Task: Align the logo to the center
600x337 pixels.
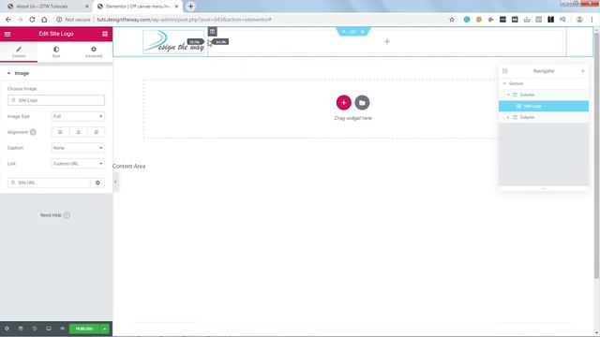Action: [79, 132]
